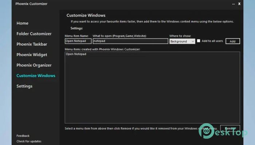This screenshot has height=145, width=255.
Task: Click Check for updates
Action: click(29, 141)
